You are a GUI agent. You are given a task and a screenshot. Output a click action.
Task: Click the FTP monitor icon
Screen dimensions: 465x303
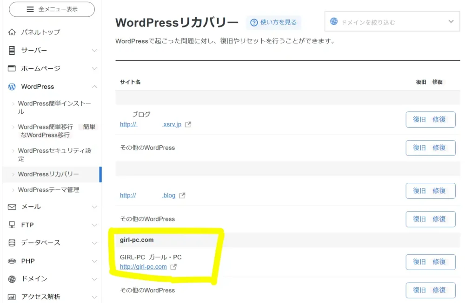click(12, 225)
